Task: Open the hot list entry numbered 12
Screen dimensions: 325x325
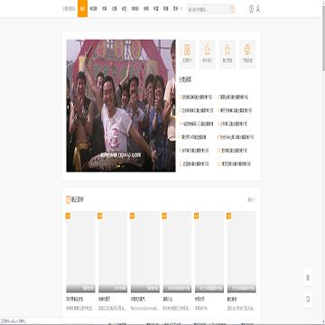Action: [235, 164]
